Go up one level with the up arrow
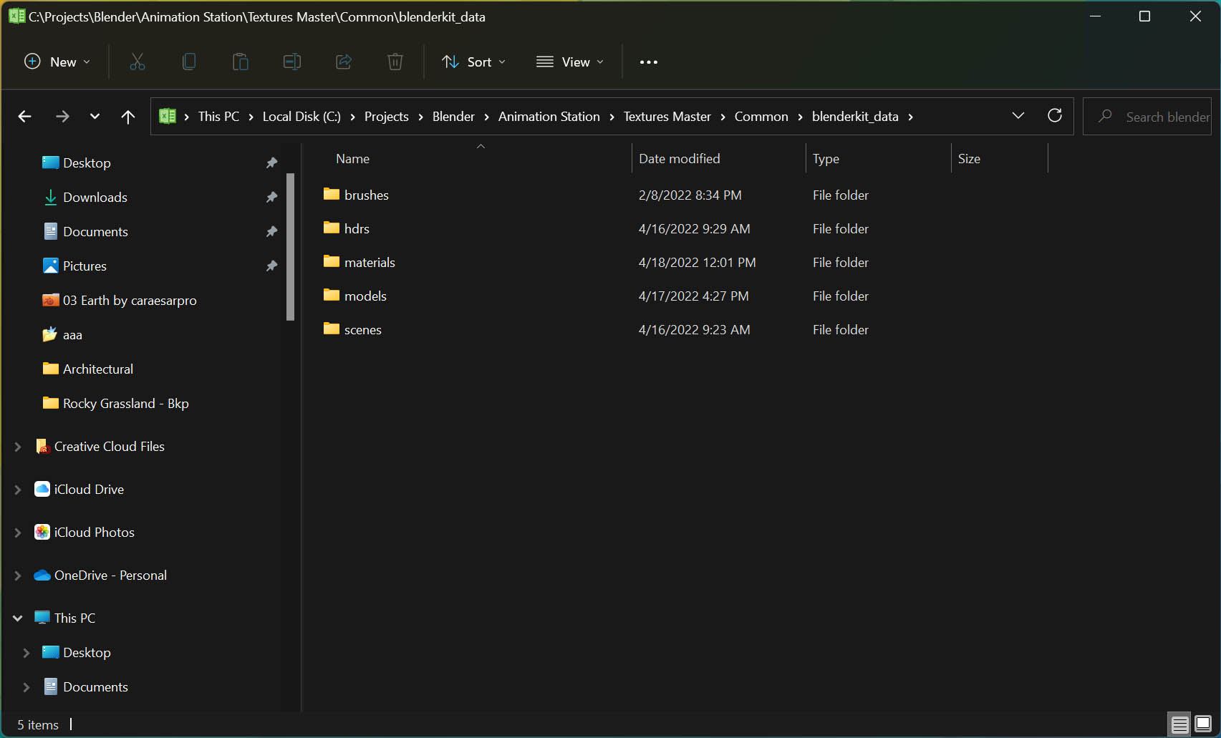This screenshot has width=1221, height=738. (x=127, y=116)
